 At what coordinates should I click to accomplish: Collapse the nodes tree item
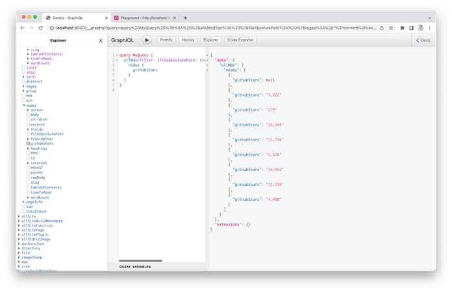tap(24, 105)
